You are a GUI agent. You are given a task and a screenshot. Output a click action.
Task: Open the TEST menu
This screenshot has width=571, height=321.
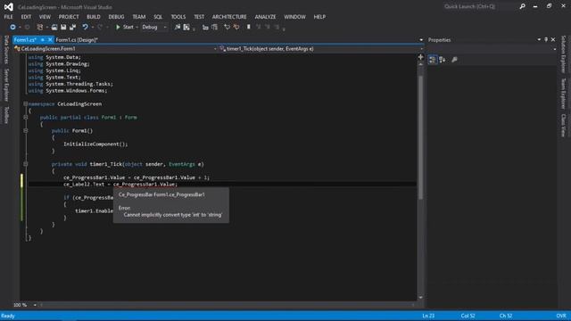pos(199,17)
